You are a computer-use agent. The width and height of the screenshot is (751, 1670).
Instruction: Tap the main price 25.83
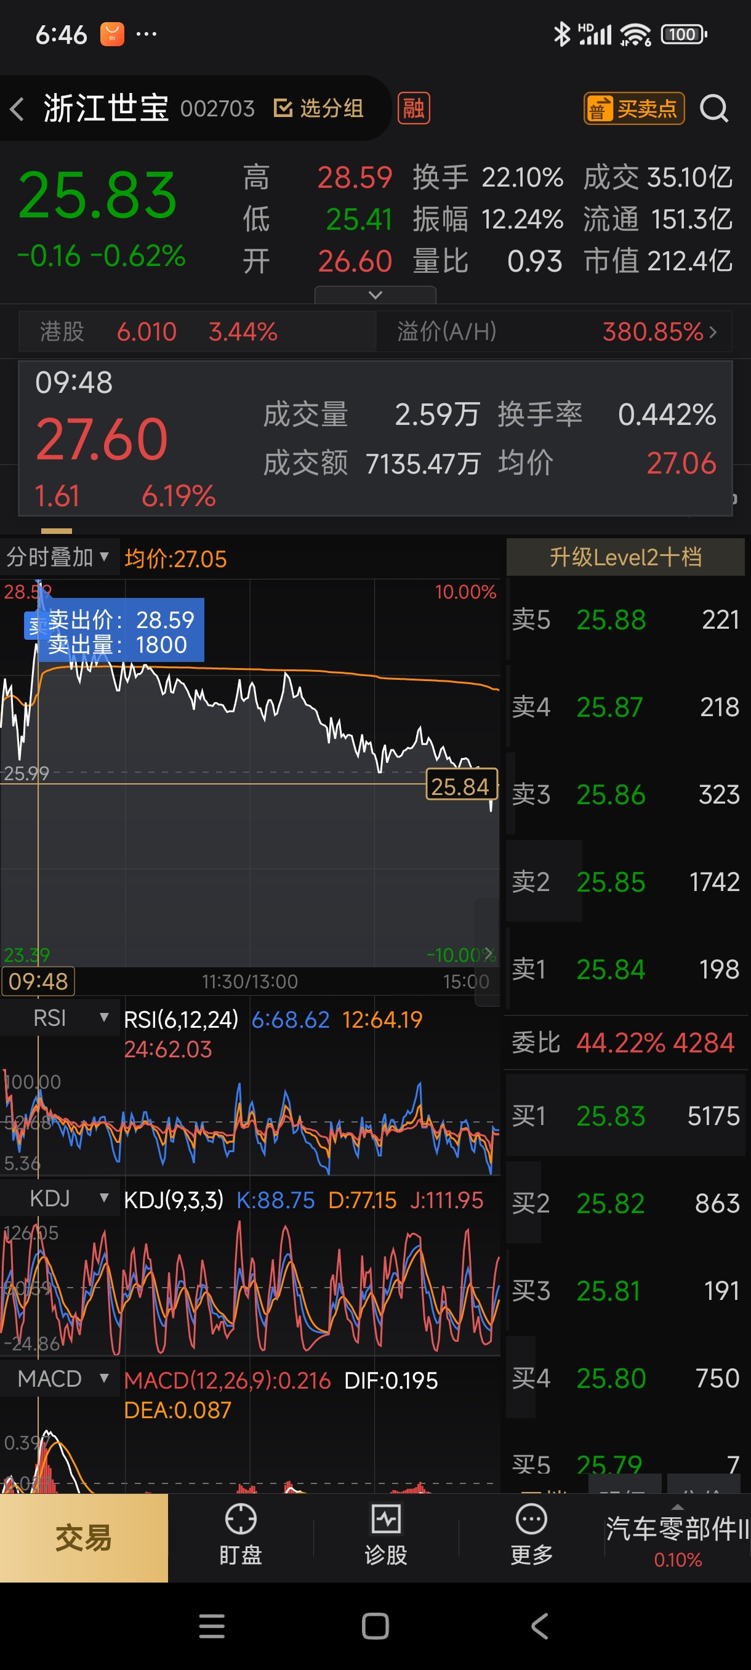pyautogui.click(x=97, y=196)
